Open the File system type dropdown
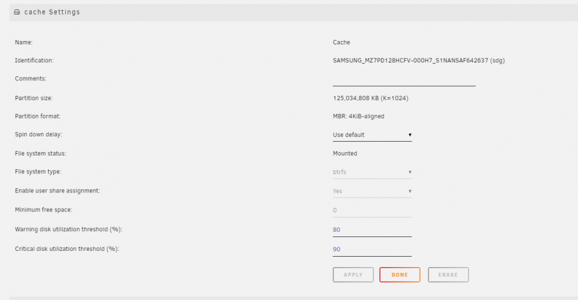The width and height of the screenshot is (578, 300). click(372, 172)
